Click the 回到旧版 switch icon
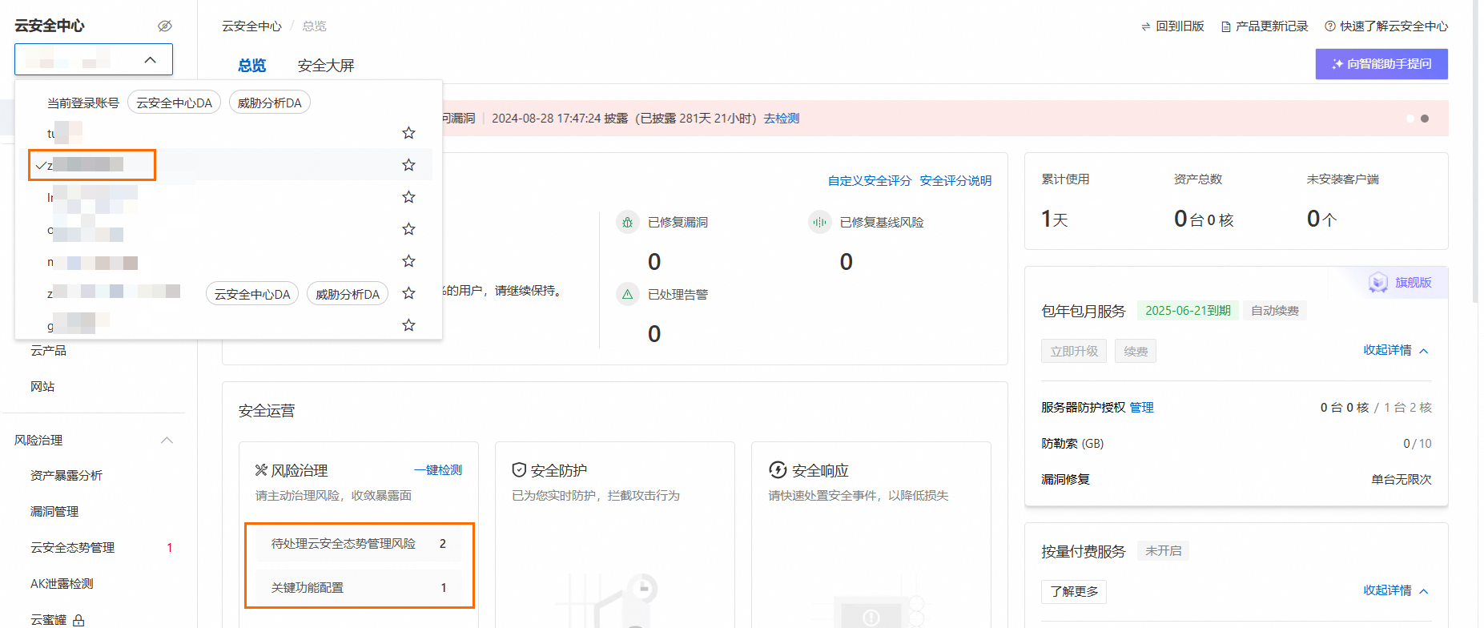Image resolution: width=1484 pixels, height=628 pixels. [x=1145, y=26]
